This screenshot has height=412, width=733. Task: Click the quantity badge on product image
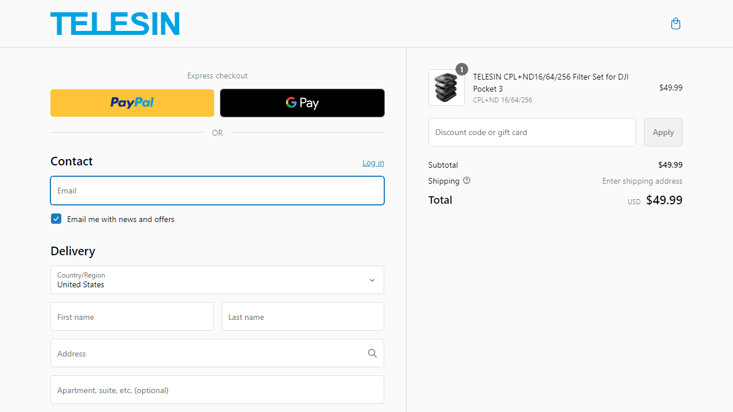pyautogui.click(x=462, y=69)
